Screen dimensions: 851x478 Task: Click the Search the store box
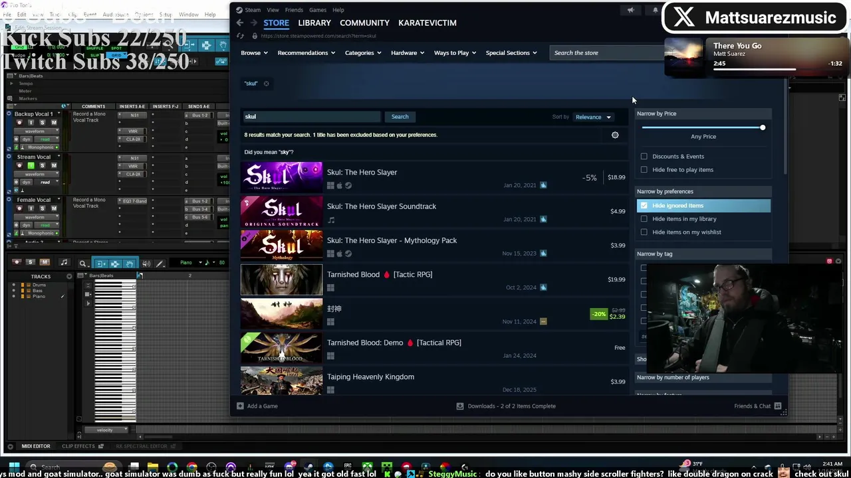(x=606, y=53)
